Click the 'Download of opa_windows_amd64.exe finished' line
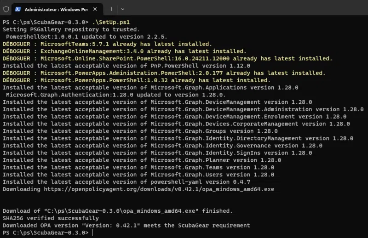Image resolution: width=368 pixels, height=238 pixels. pos(118,211)
